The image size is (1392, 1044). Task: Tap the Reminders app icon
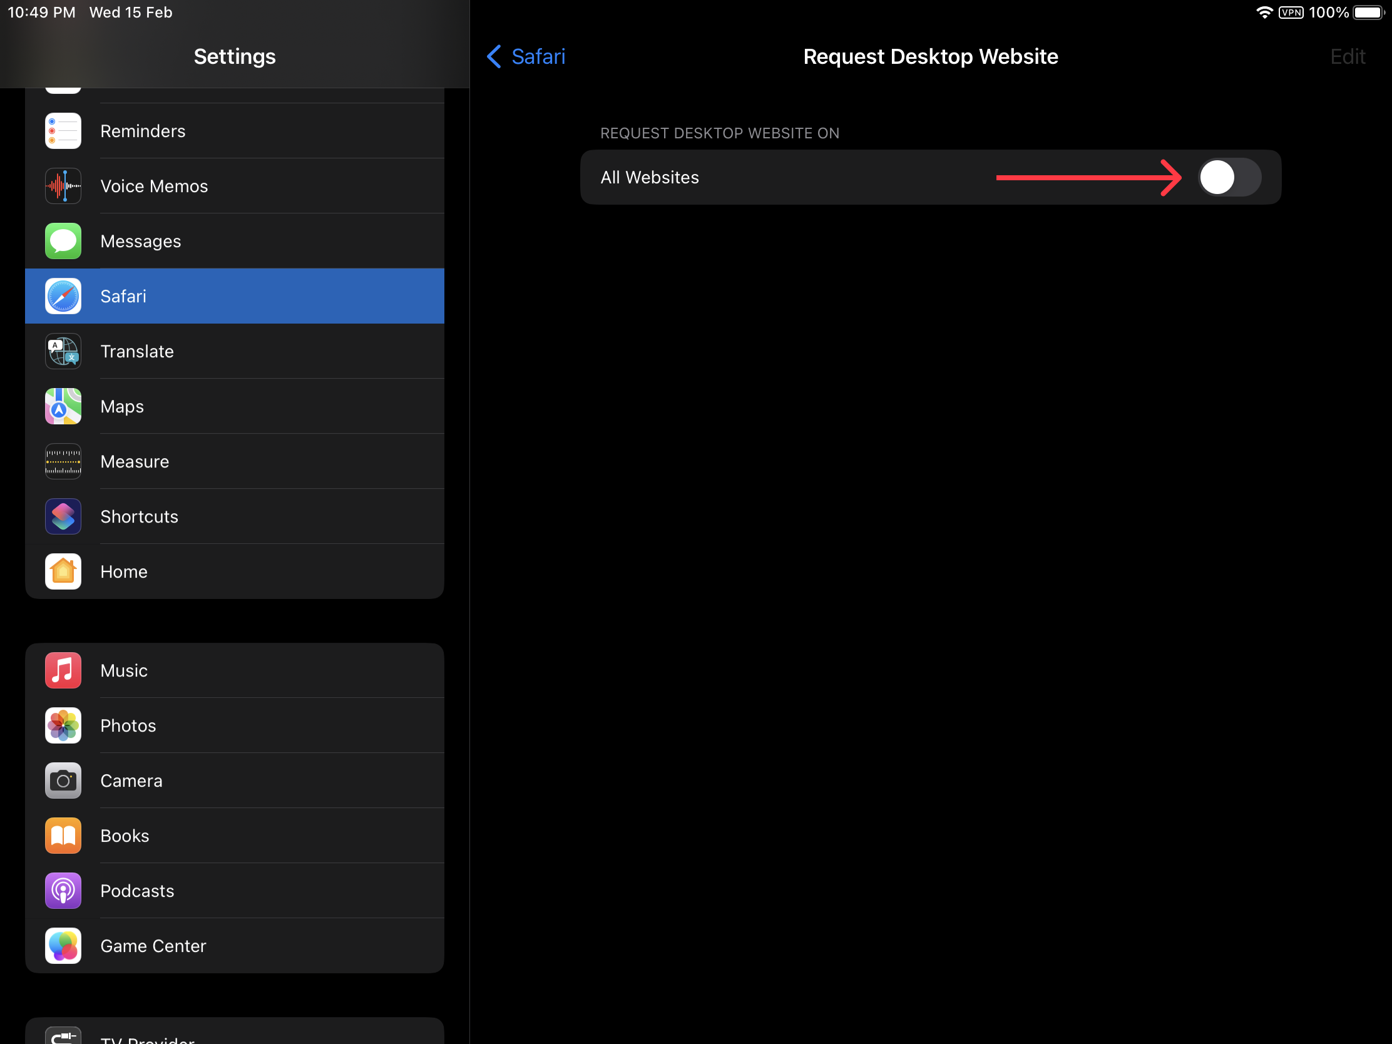[63, 131]
